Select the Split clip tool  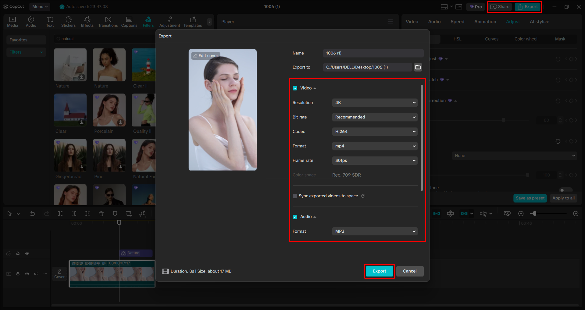60,213
